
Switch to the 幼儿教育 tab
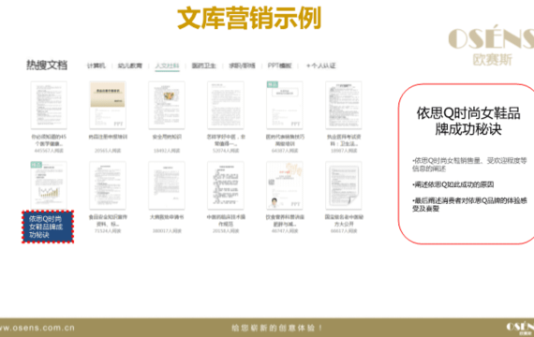pos(130,66)
